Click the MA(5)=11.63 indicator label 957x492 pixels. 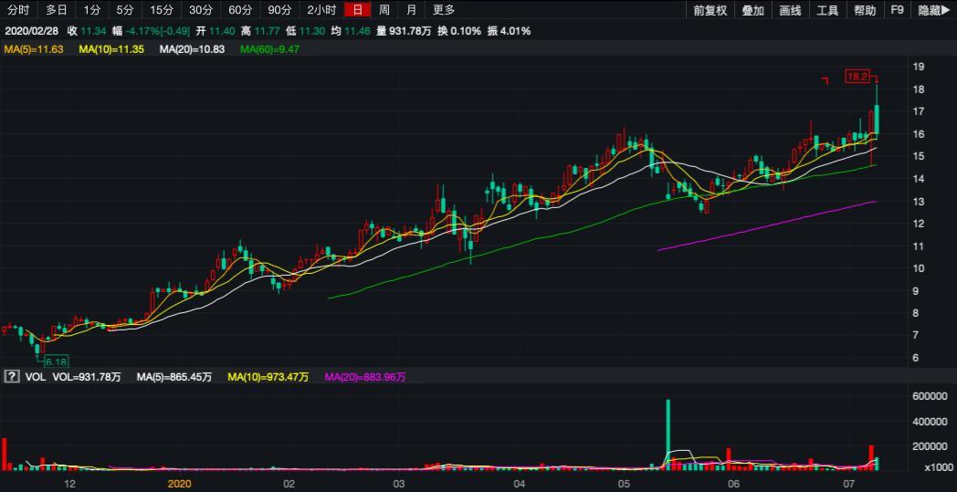click(34, 49)
